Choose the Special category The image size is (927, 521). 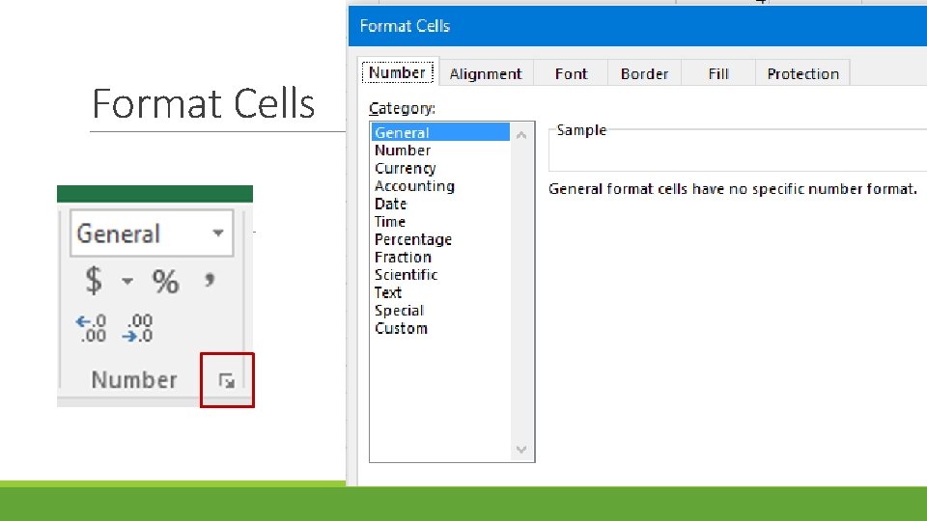click(440, 310)
